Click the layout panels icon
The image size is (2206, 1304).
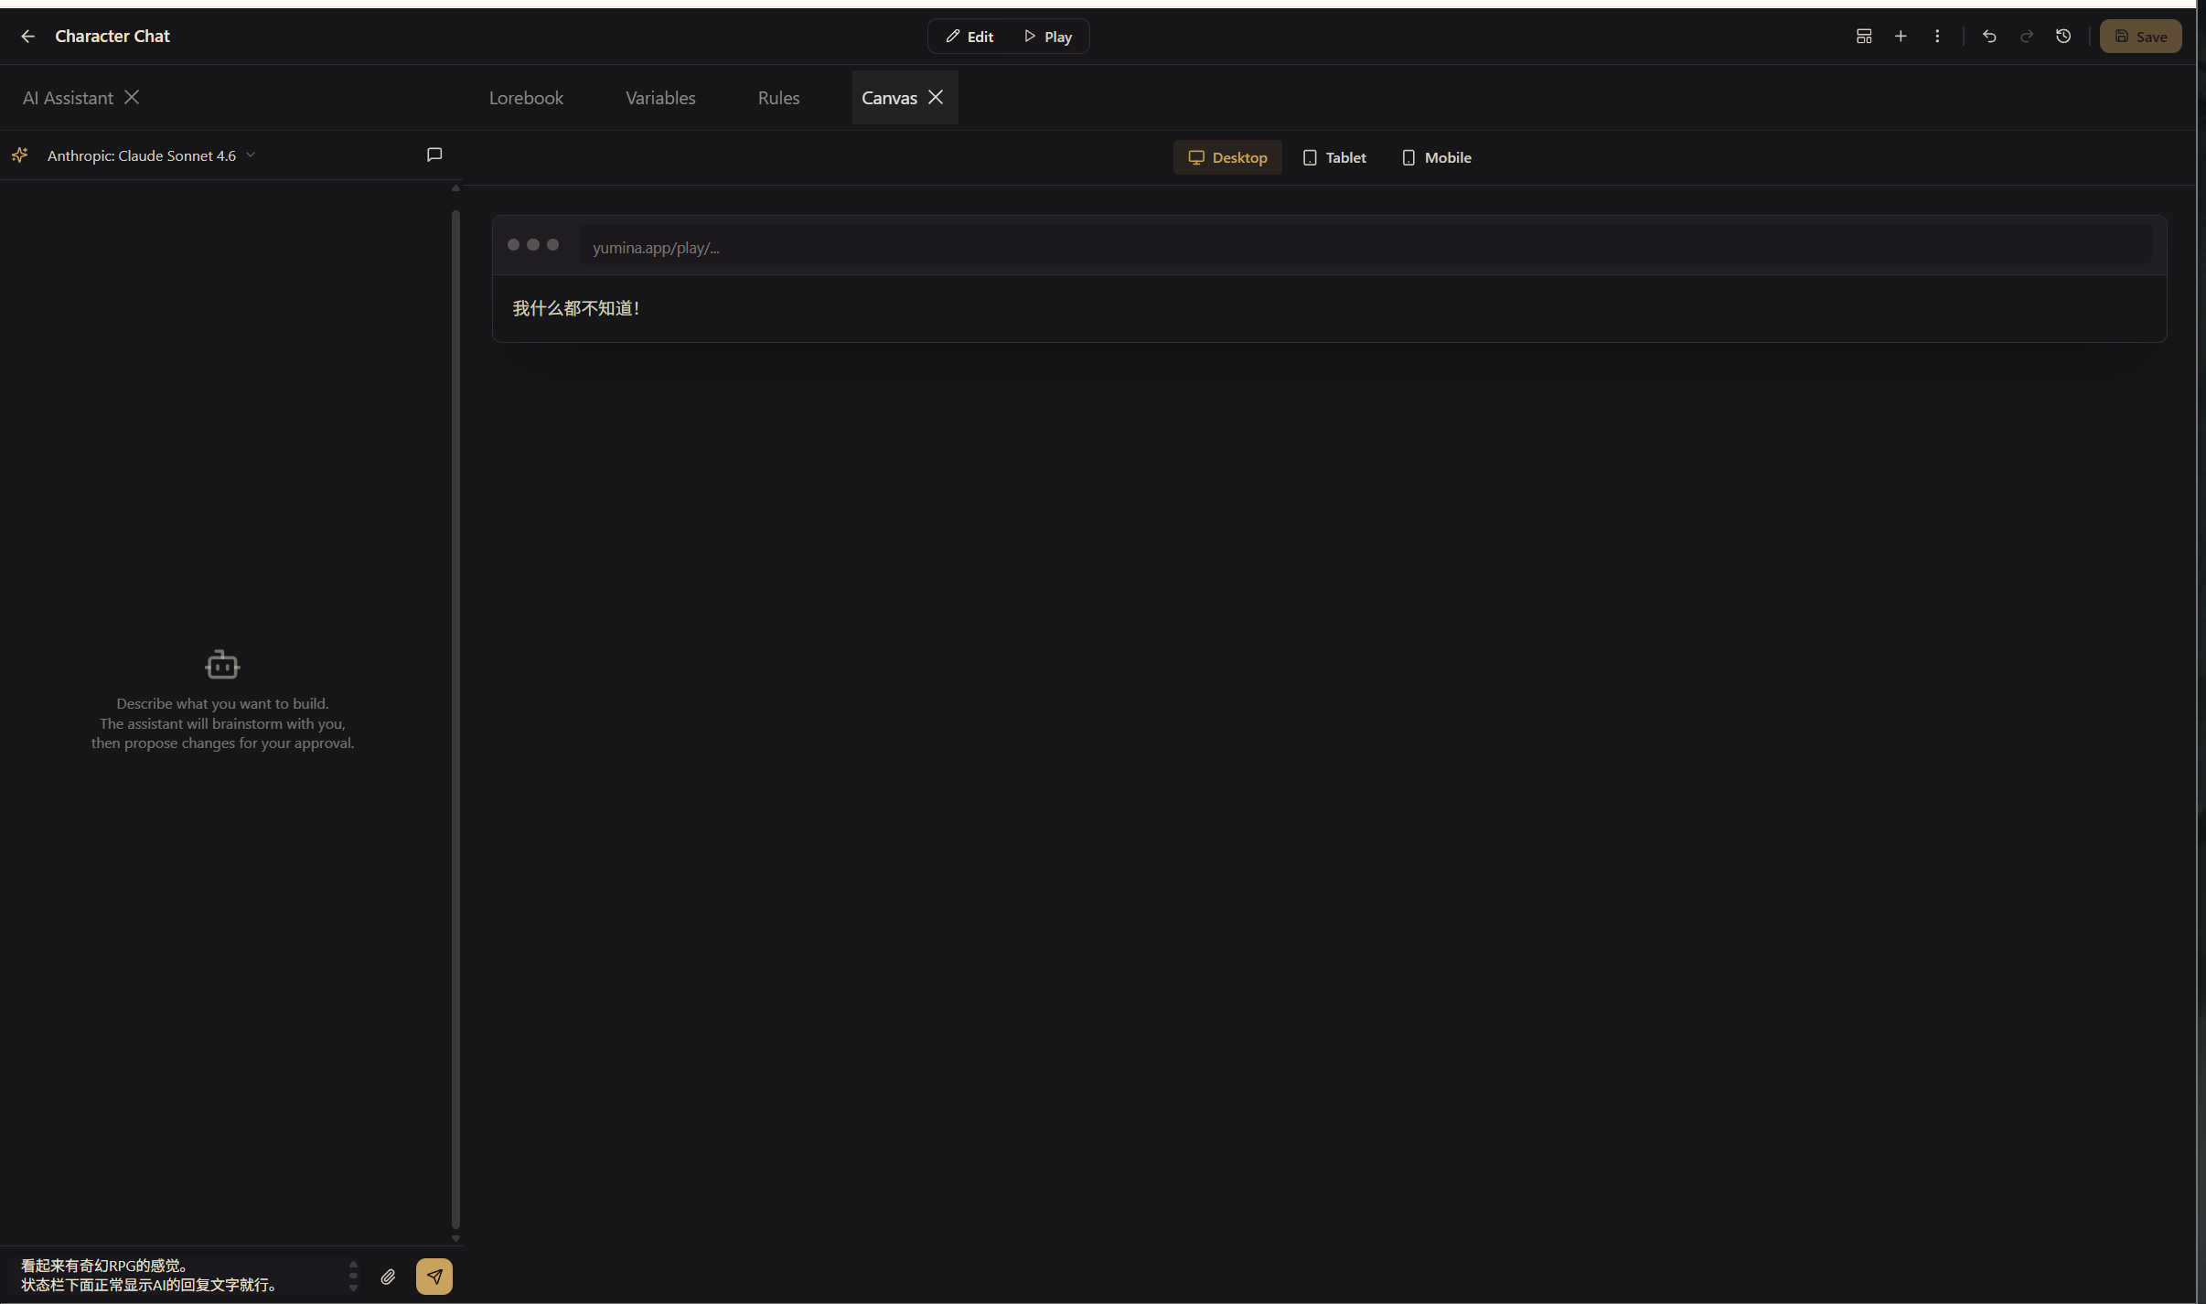(x=1863, y=36)
